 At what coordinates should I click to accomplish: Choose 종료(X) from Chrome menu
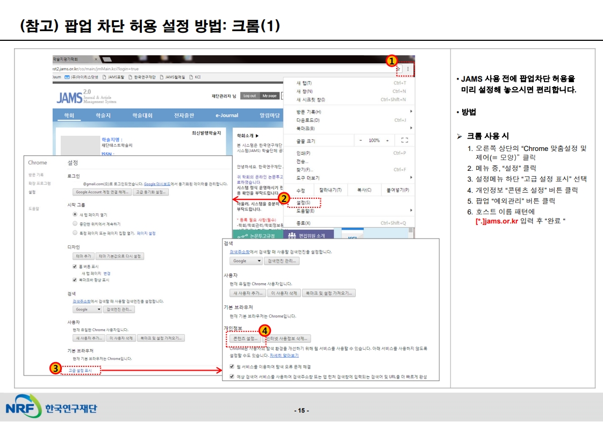point(349,223)
